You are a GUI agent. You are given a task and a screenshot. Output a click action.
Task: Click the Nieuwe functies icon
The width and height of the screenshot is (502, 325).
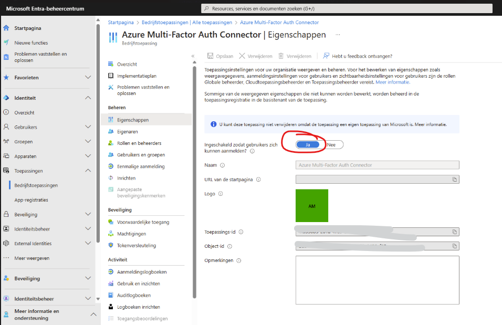(x=6, y=43)
